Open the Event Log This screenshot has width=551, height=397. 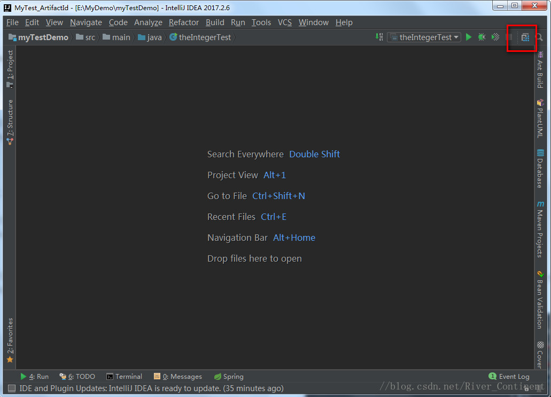pos(509,377)
